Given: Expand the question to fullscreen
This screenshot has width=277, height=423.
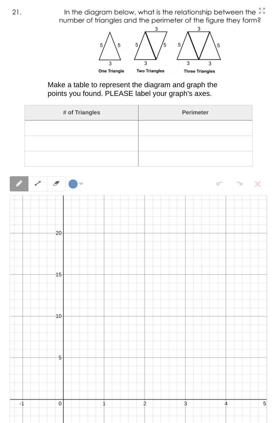Looking at the screenshot, I should [x=262, y=11].
